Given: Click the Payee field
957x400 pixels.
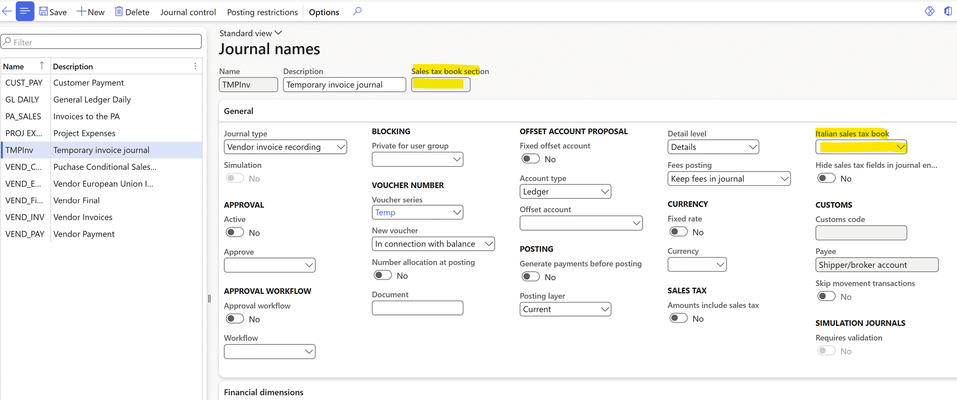Looking at the screenshot, I should [x=877, y=265].
